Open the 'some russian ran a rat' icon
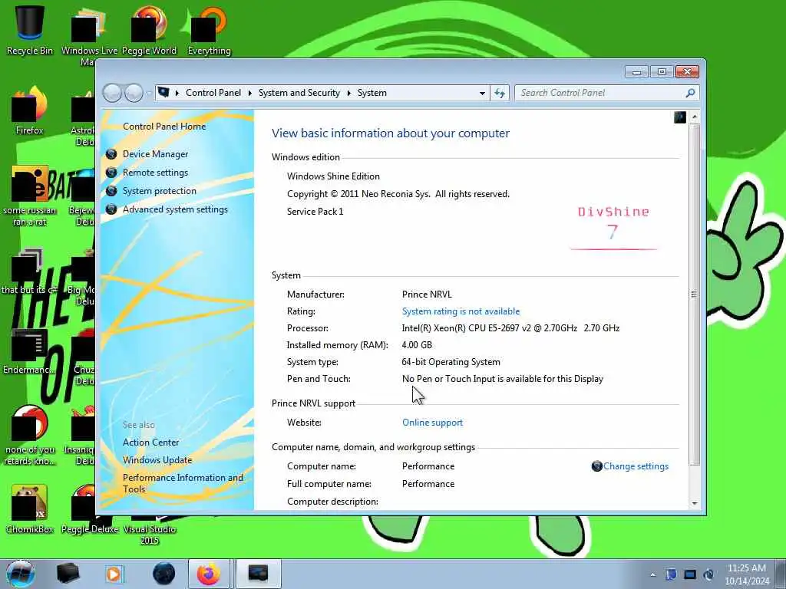Viewport: 786px width, 589px height. tap(30, 196)
